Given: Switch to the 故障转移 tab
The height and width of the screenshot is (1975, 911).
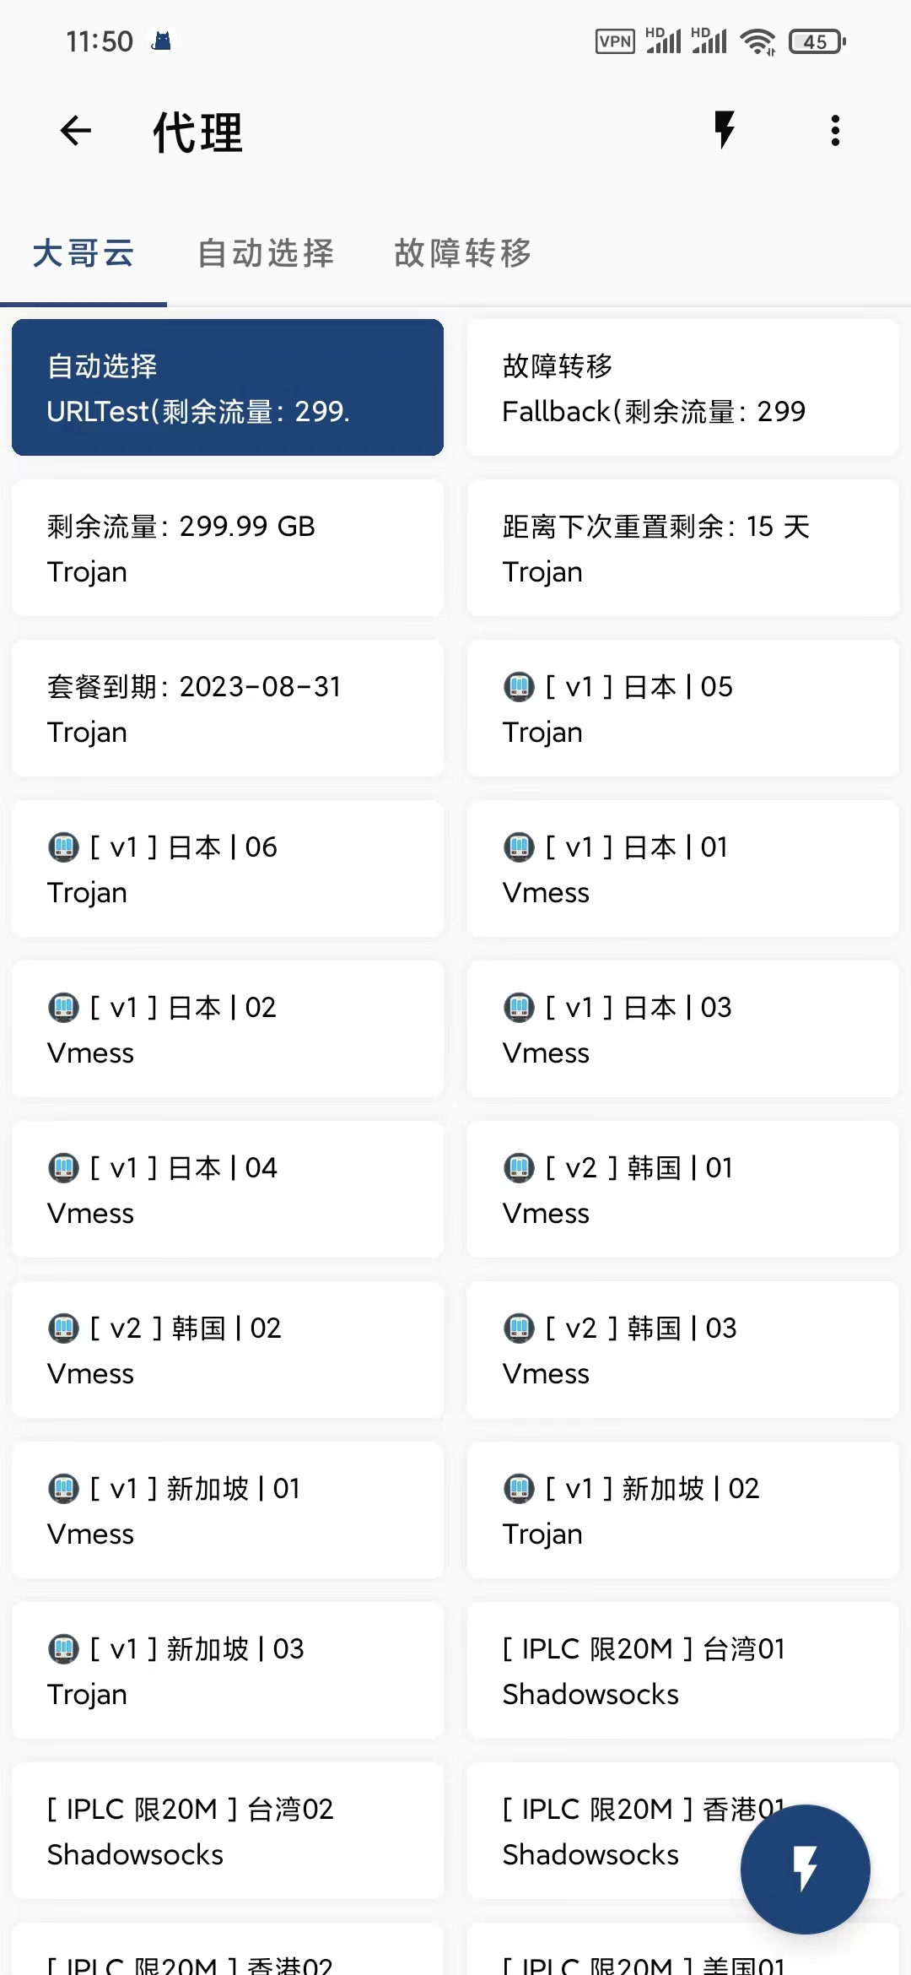Looking at the screenshot, I should tap(463, 253).
